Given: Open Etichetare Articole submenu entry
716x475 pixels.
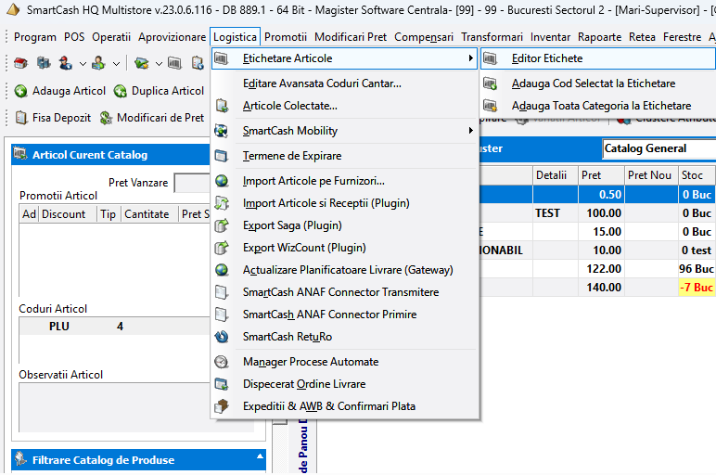Looking at the screenshot, I should (344, 58).
